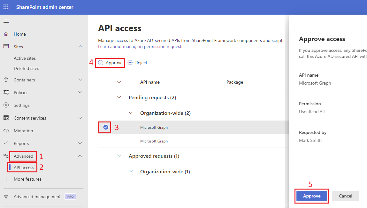The image size is (367, 208).
Task: Collapse the Approved requests group
Action: (119, 156)
